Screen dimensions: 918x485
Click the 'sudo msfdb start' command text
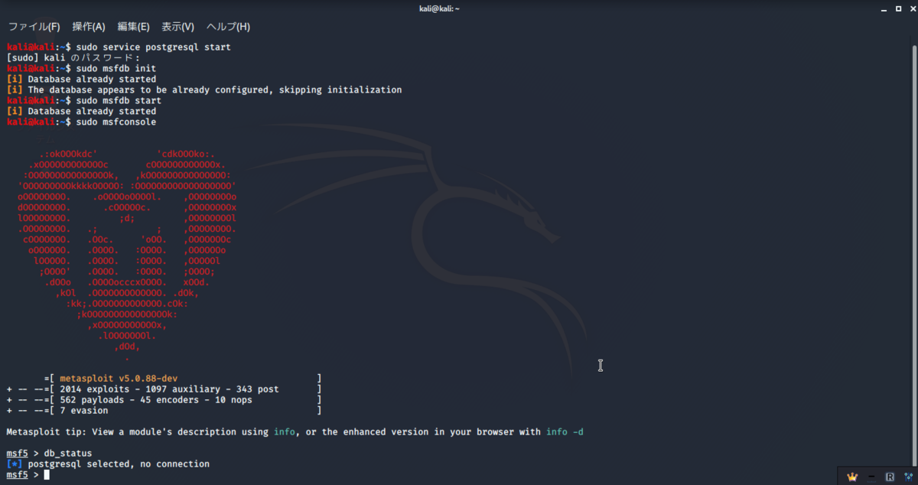coord(119,101)
